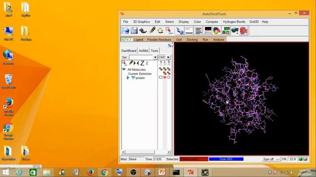Viewport: 316px width, 177px height.
Task: Click the 3D stereo glasses icon
Action: (x=235, y=30)
